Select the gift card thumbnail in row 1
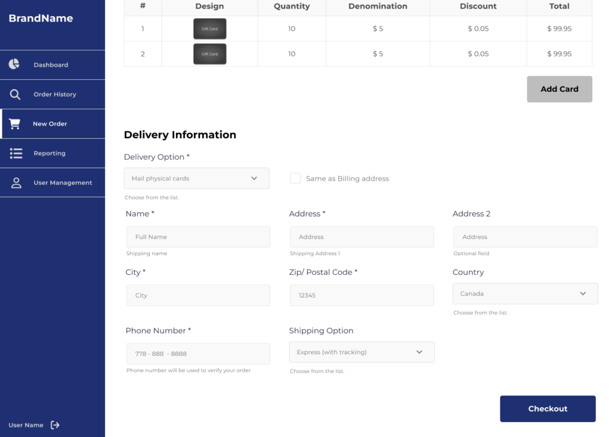 (x=210, y=29)
